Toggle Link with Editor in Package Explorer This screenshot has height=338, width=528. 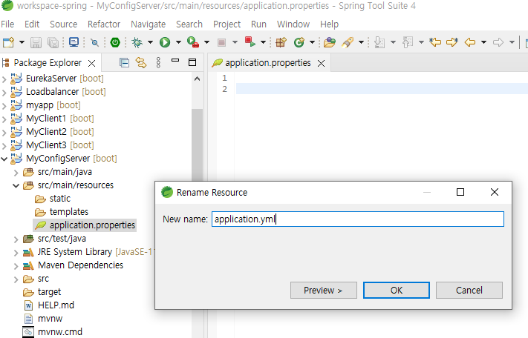(141, 62)
